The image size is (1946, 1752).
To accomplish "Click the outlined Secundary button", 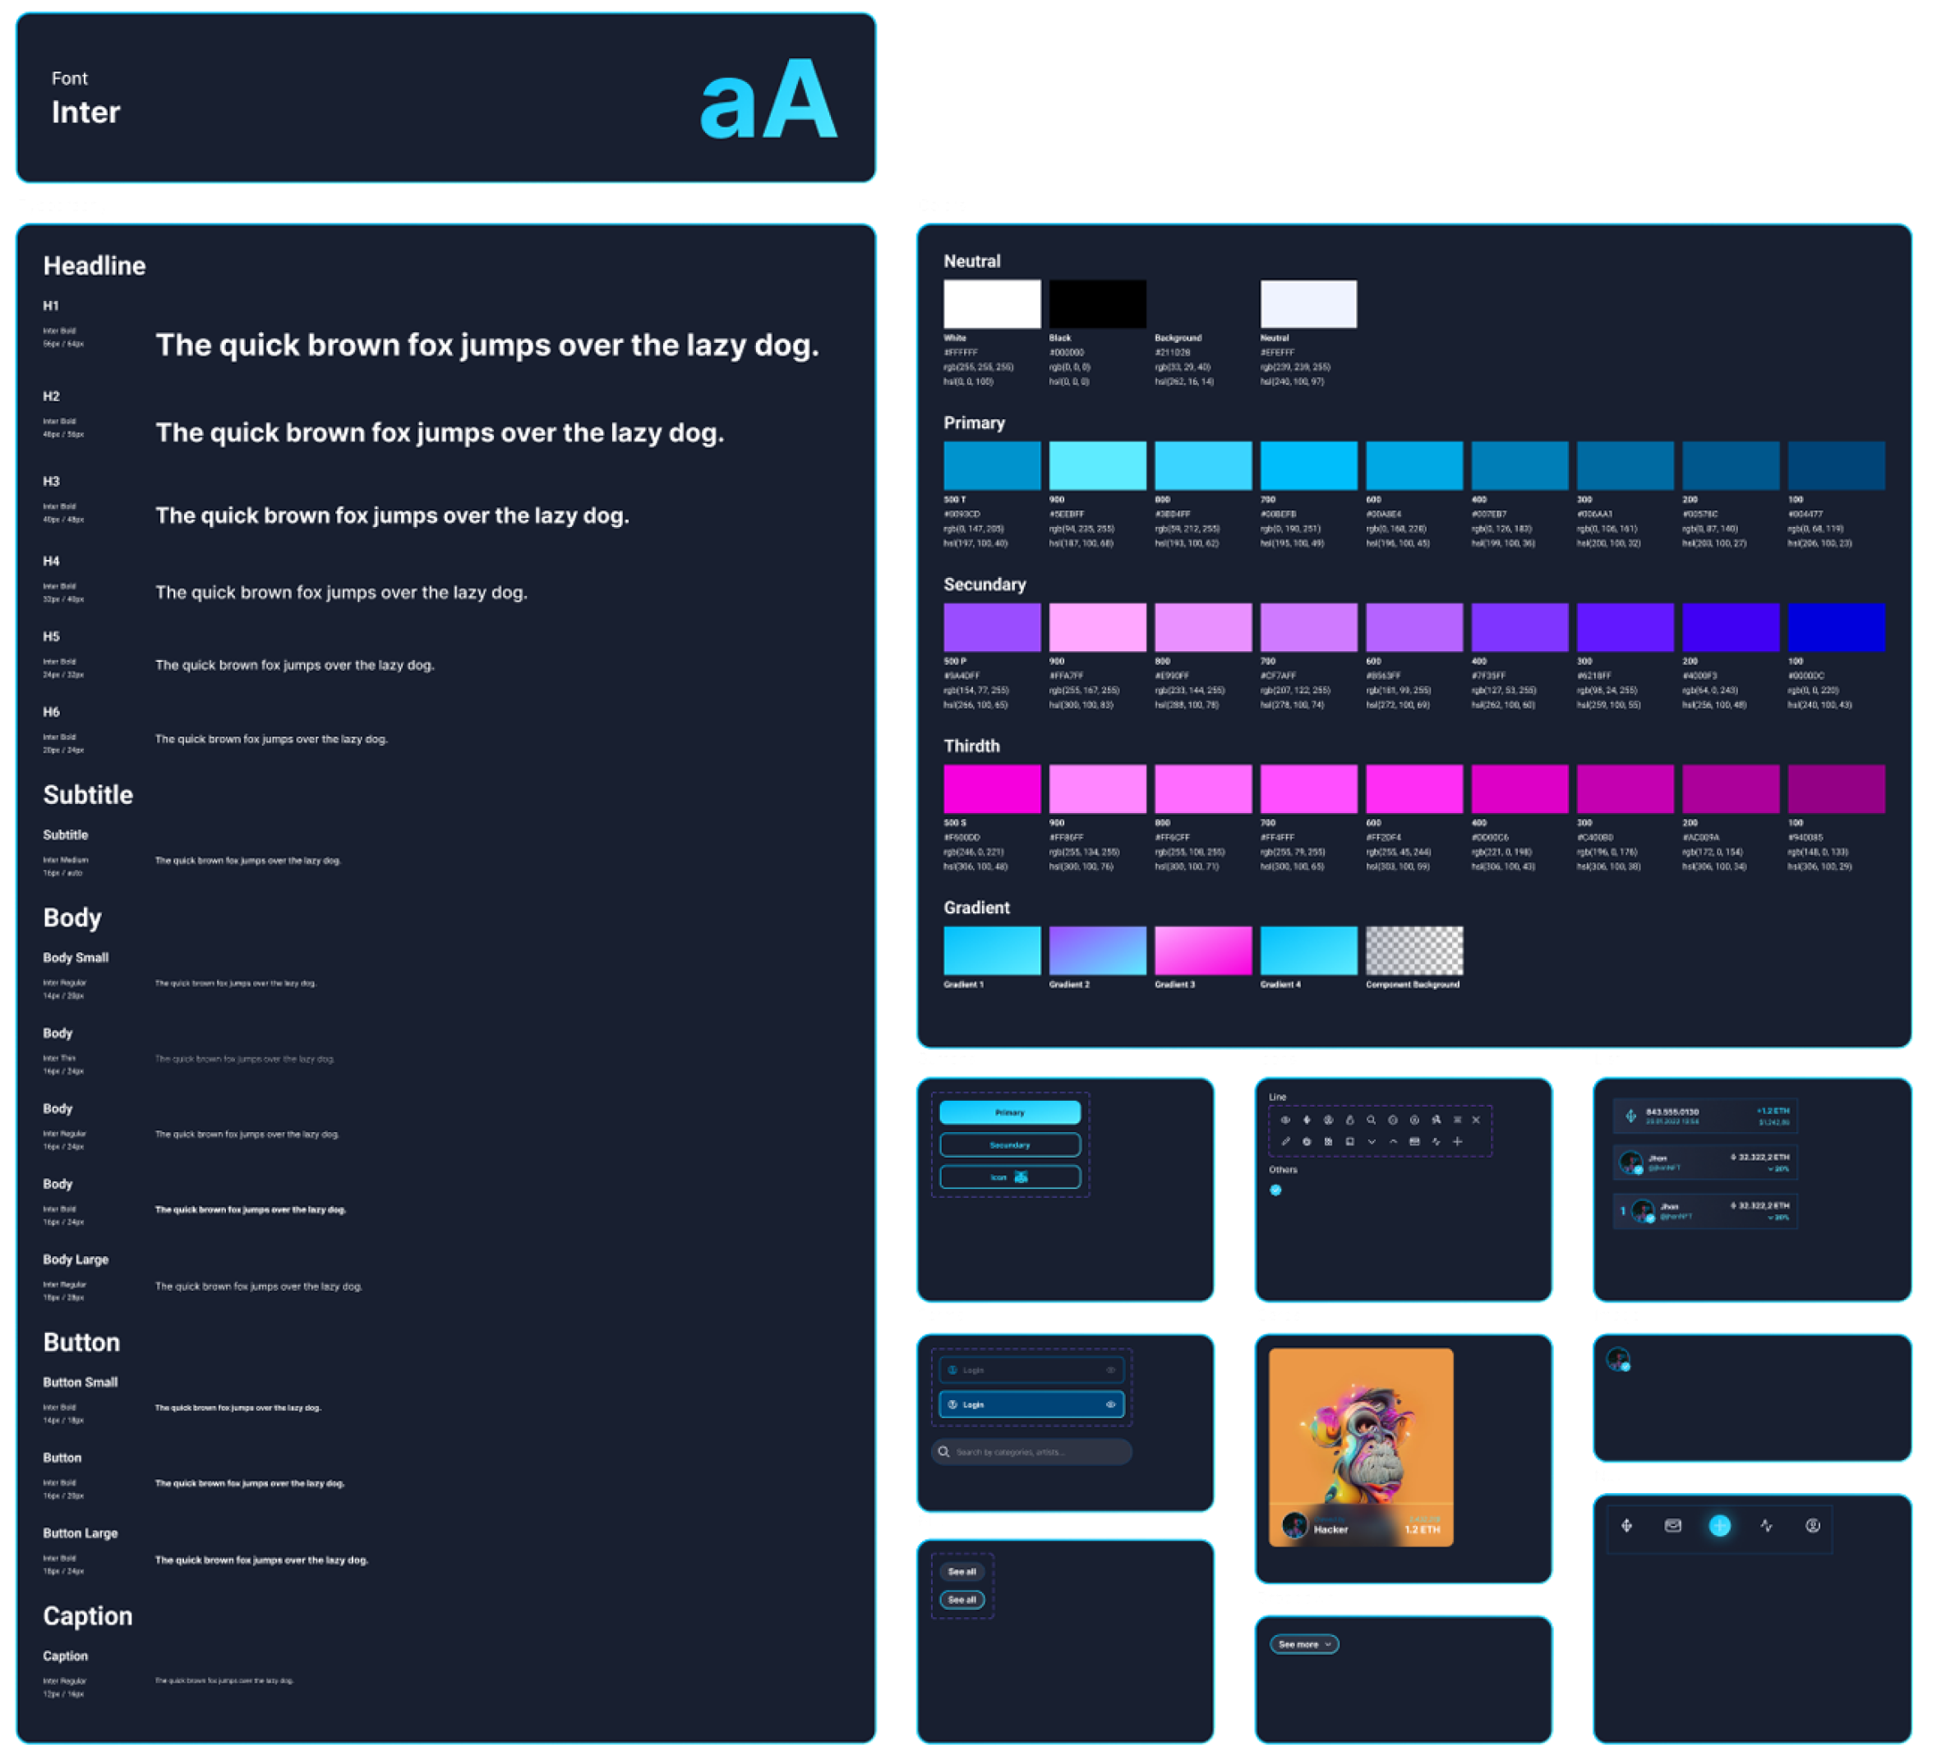I will click(1010, 1144).
